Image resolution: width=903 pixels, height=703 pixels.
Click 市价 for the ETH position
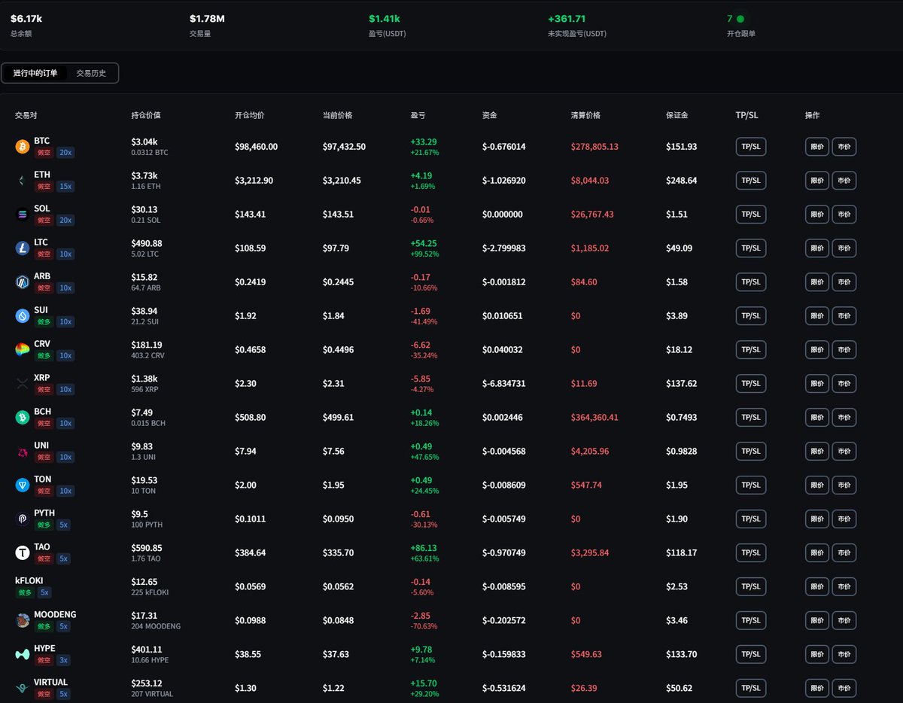pyautogui.click(x=844, y=181)
